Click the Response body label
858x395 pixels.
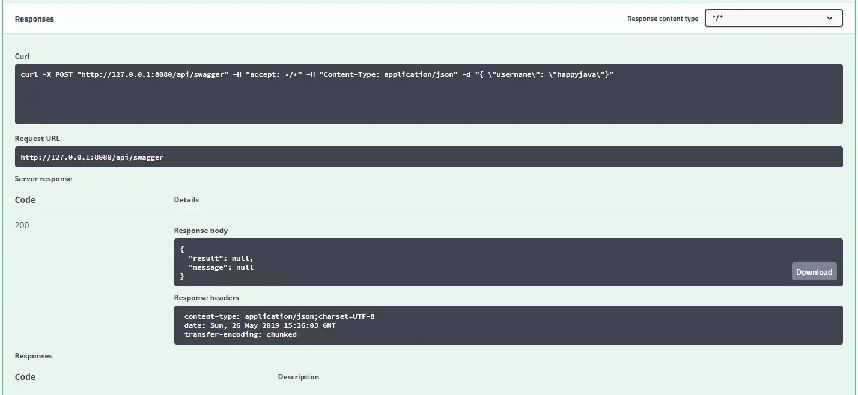(201, 231)
